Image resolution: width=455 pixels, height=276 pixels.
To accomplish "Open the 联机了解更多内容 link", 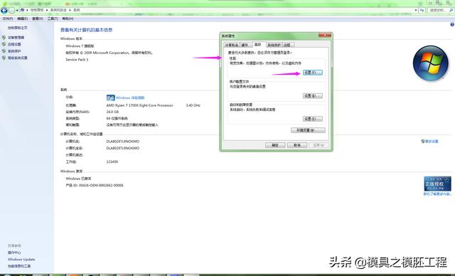I will click(437, 194).
